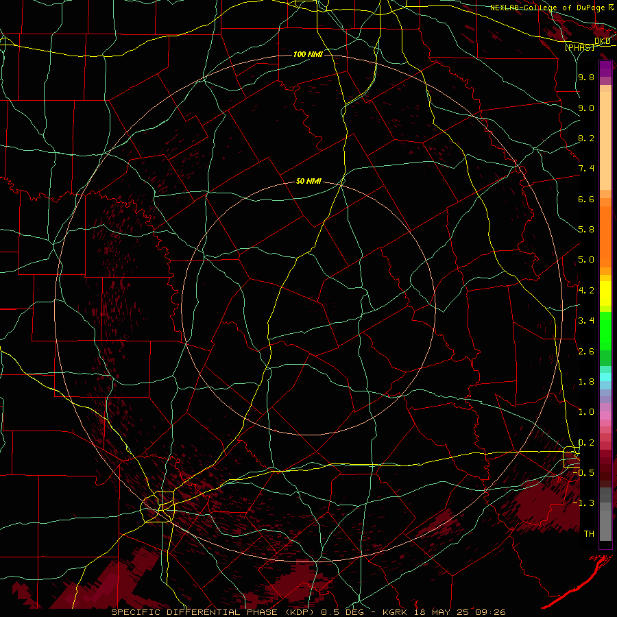Click the -1.3 scale value
This screenshot has width=617, height=617.
pyautogui.click(x=584, y=503)
